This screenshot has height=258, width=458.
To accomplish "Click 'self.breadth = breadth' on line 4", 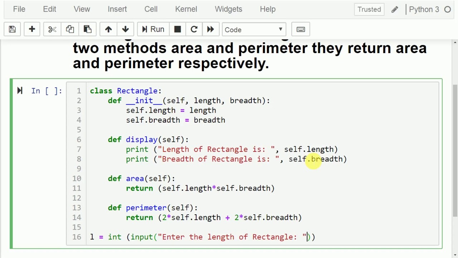I will tap(175, 120).
